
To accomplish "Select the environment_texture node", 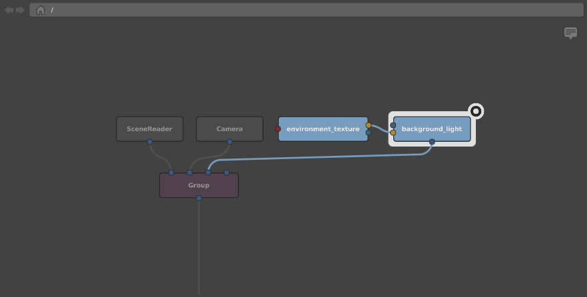I will pos(323,129).
